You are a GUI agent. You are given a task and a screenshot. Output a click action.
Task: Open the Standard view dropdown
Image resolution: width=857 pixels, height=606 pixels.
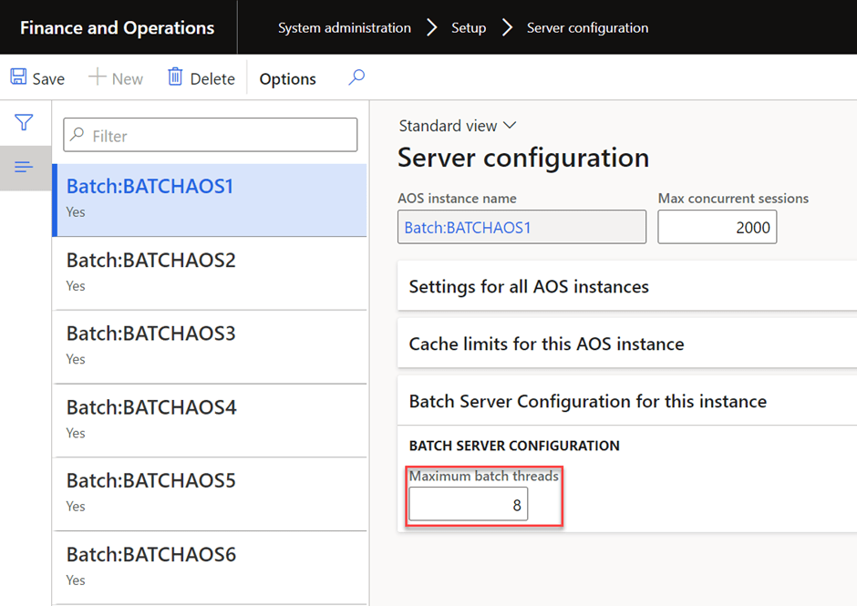[458, 126]
